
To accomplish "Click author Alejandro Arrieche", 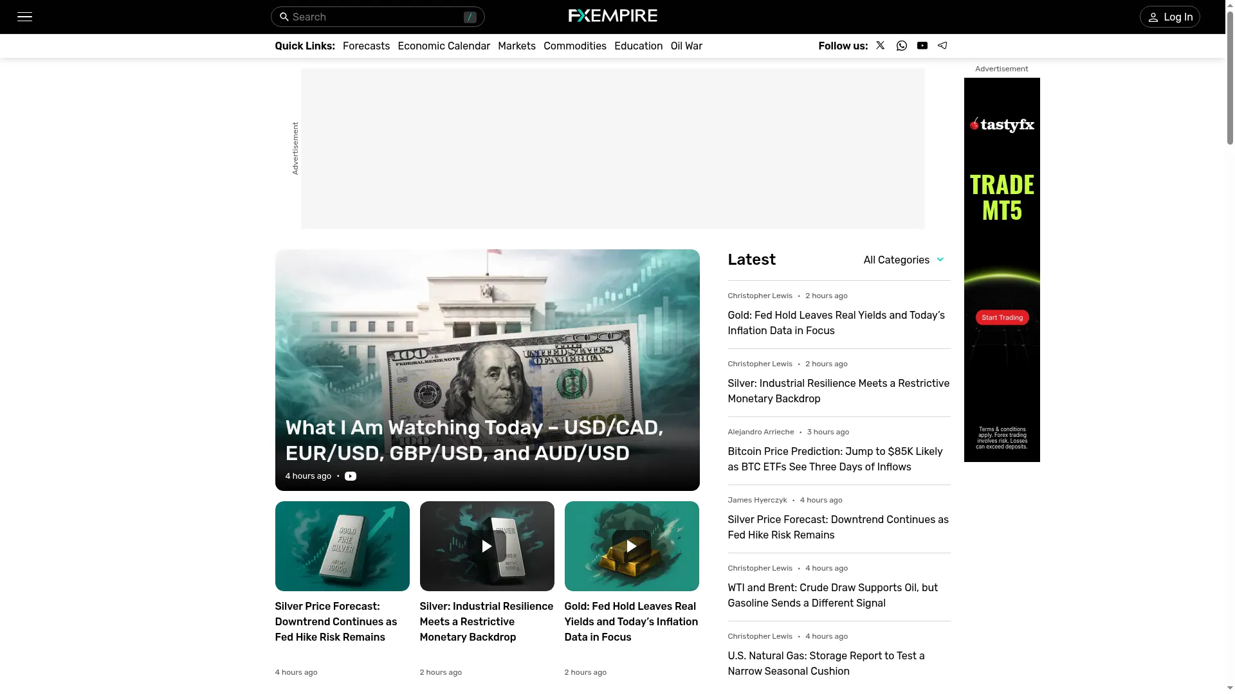I will (x=760, y=432).
